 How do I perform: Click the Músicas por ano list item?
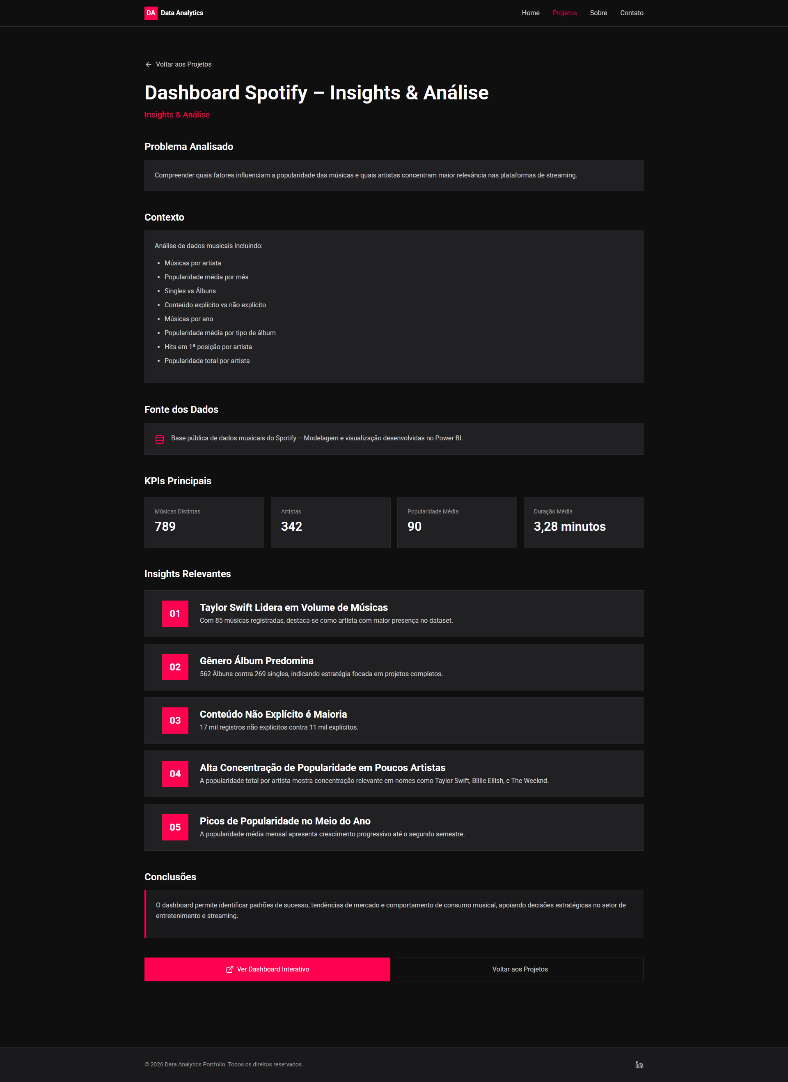pyautogui.click(x=189, y=319)
